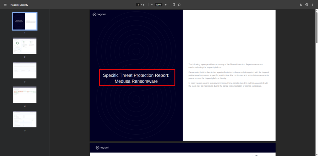Screen dimensions: 318x156
Task: Select page 1 thumbnail
Action: (25, 21)
